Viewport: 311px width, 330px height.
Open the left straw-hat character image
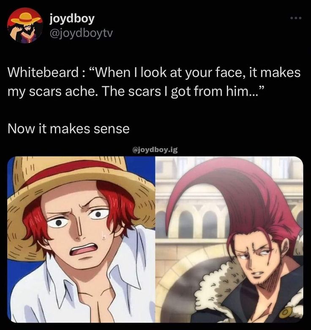[x=81, y=240]
